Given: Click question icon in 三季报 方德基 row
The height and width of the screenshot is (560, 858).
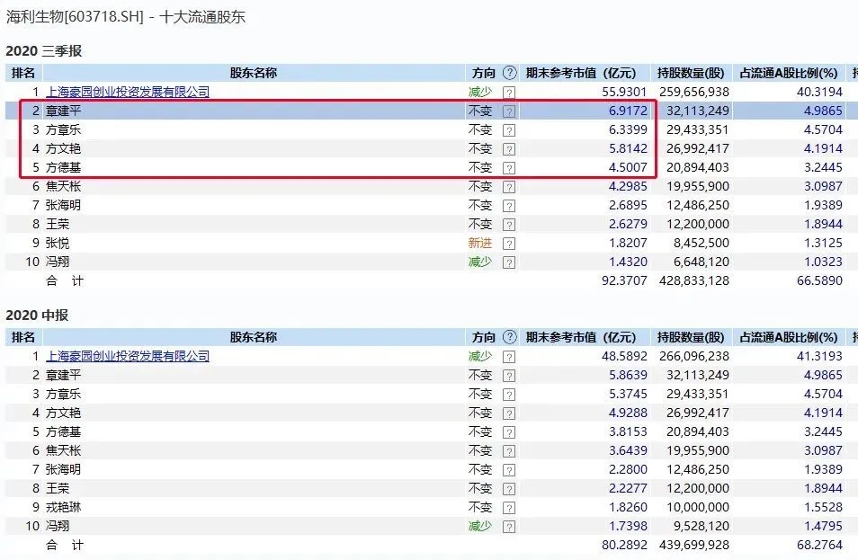Looking at the screenshot, I should point(509,168).
